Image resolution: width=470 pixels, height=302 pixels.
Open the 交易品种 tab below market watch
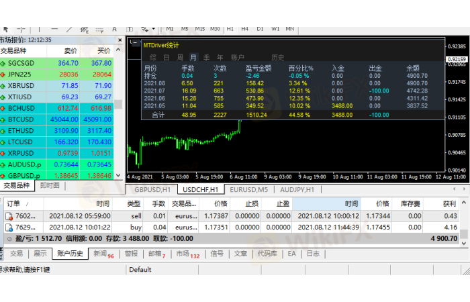coord(17,185)
